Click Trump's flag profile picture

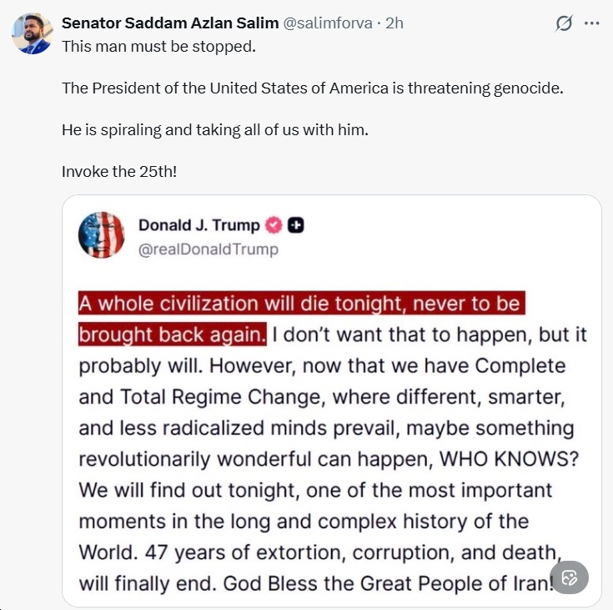pyautogui.click(x=101, y=235)
